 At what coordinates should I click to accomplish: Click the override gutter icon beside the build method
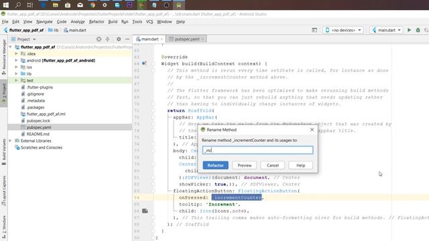click(144, 64)
